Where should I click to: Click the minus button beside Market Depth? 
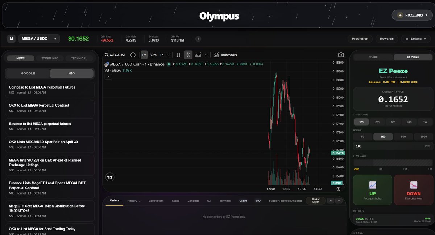tap(339, 201)
